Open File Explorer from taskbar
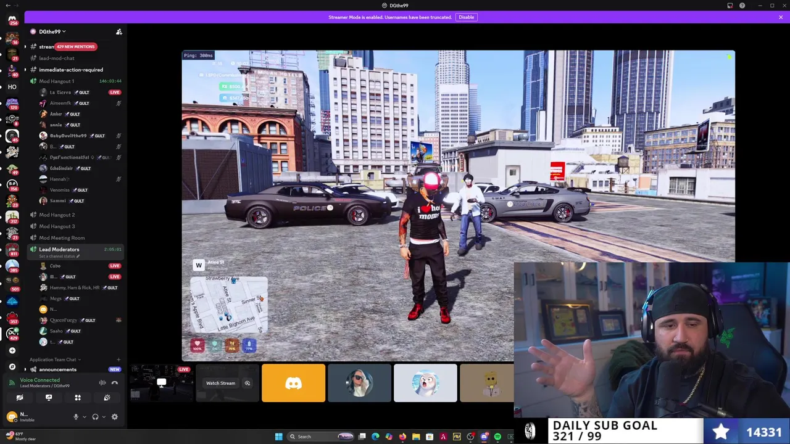Screen dimensions: 790x444 pos(416,437)
